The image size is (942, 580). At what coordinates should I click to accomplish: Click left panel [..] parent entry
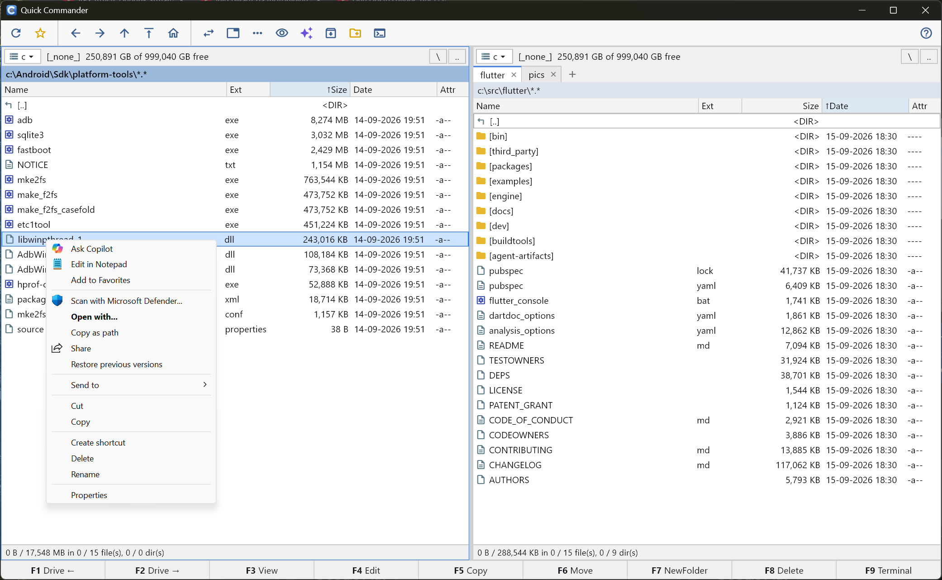(x=235, y=105)
